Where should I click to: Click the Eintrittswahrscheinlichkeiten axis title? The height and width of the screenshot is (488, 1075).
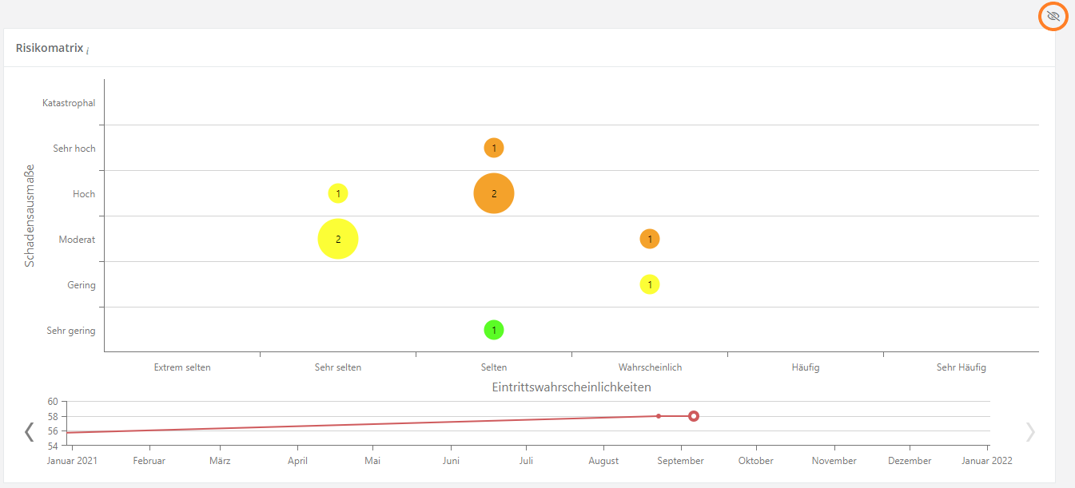point(571,387)
